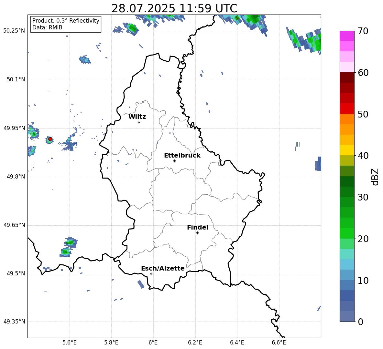Click the 49.65°N latitude label

[x=14, y=225]
